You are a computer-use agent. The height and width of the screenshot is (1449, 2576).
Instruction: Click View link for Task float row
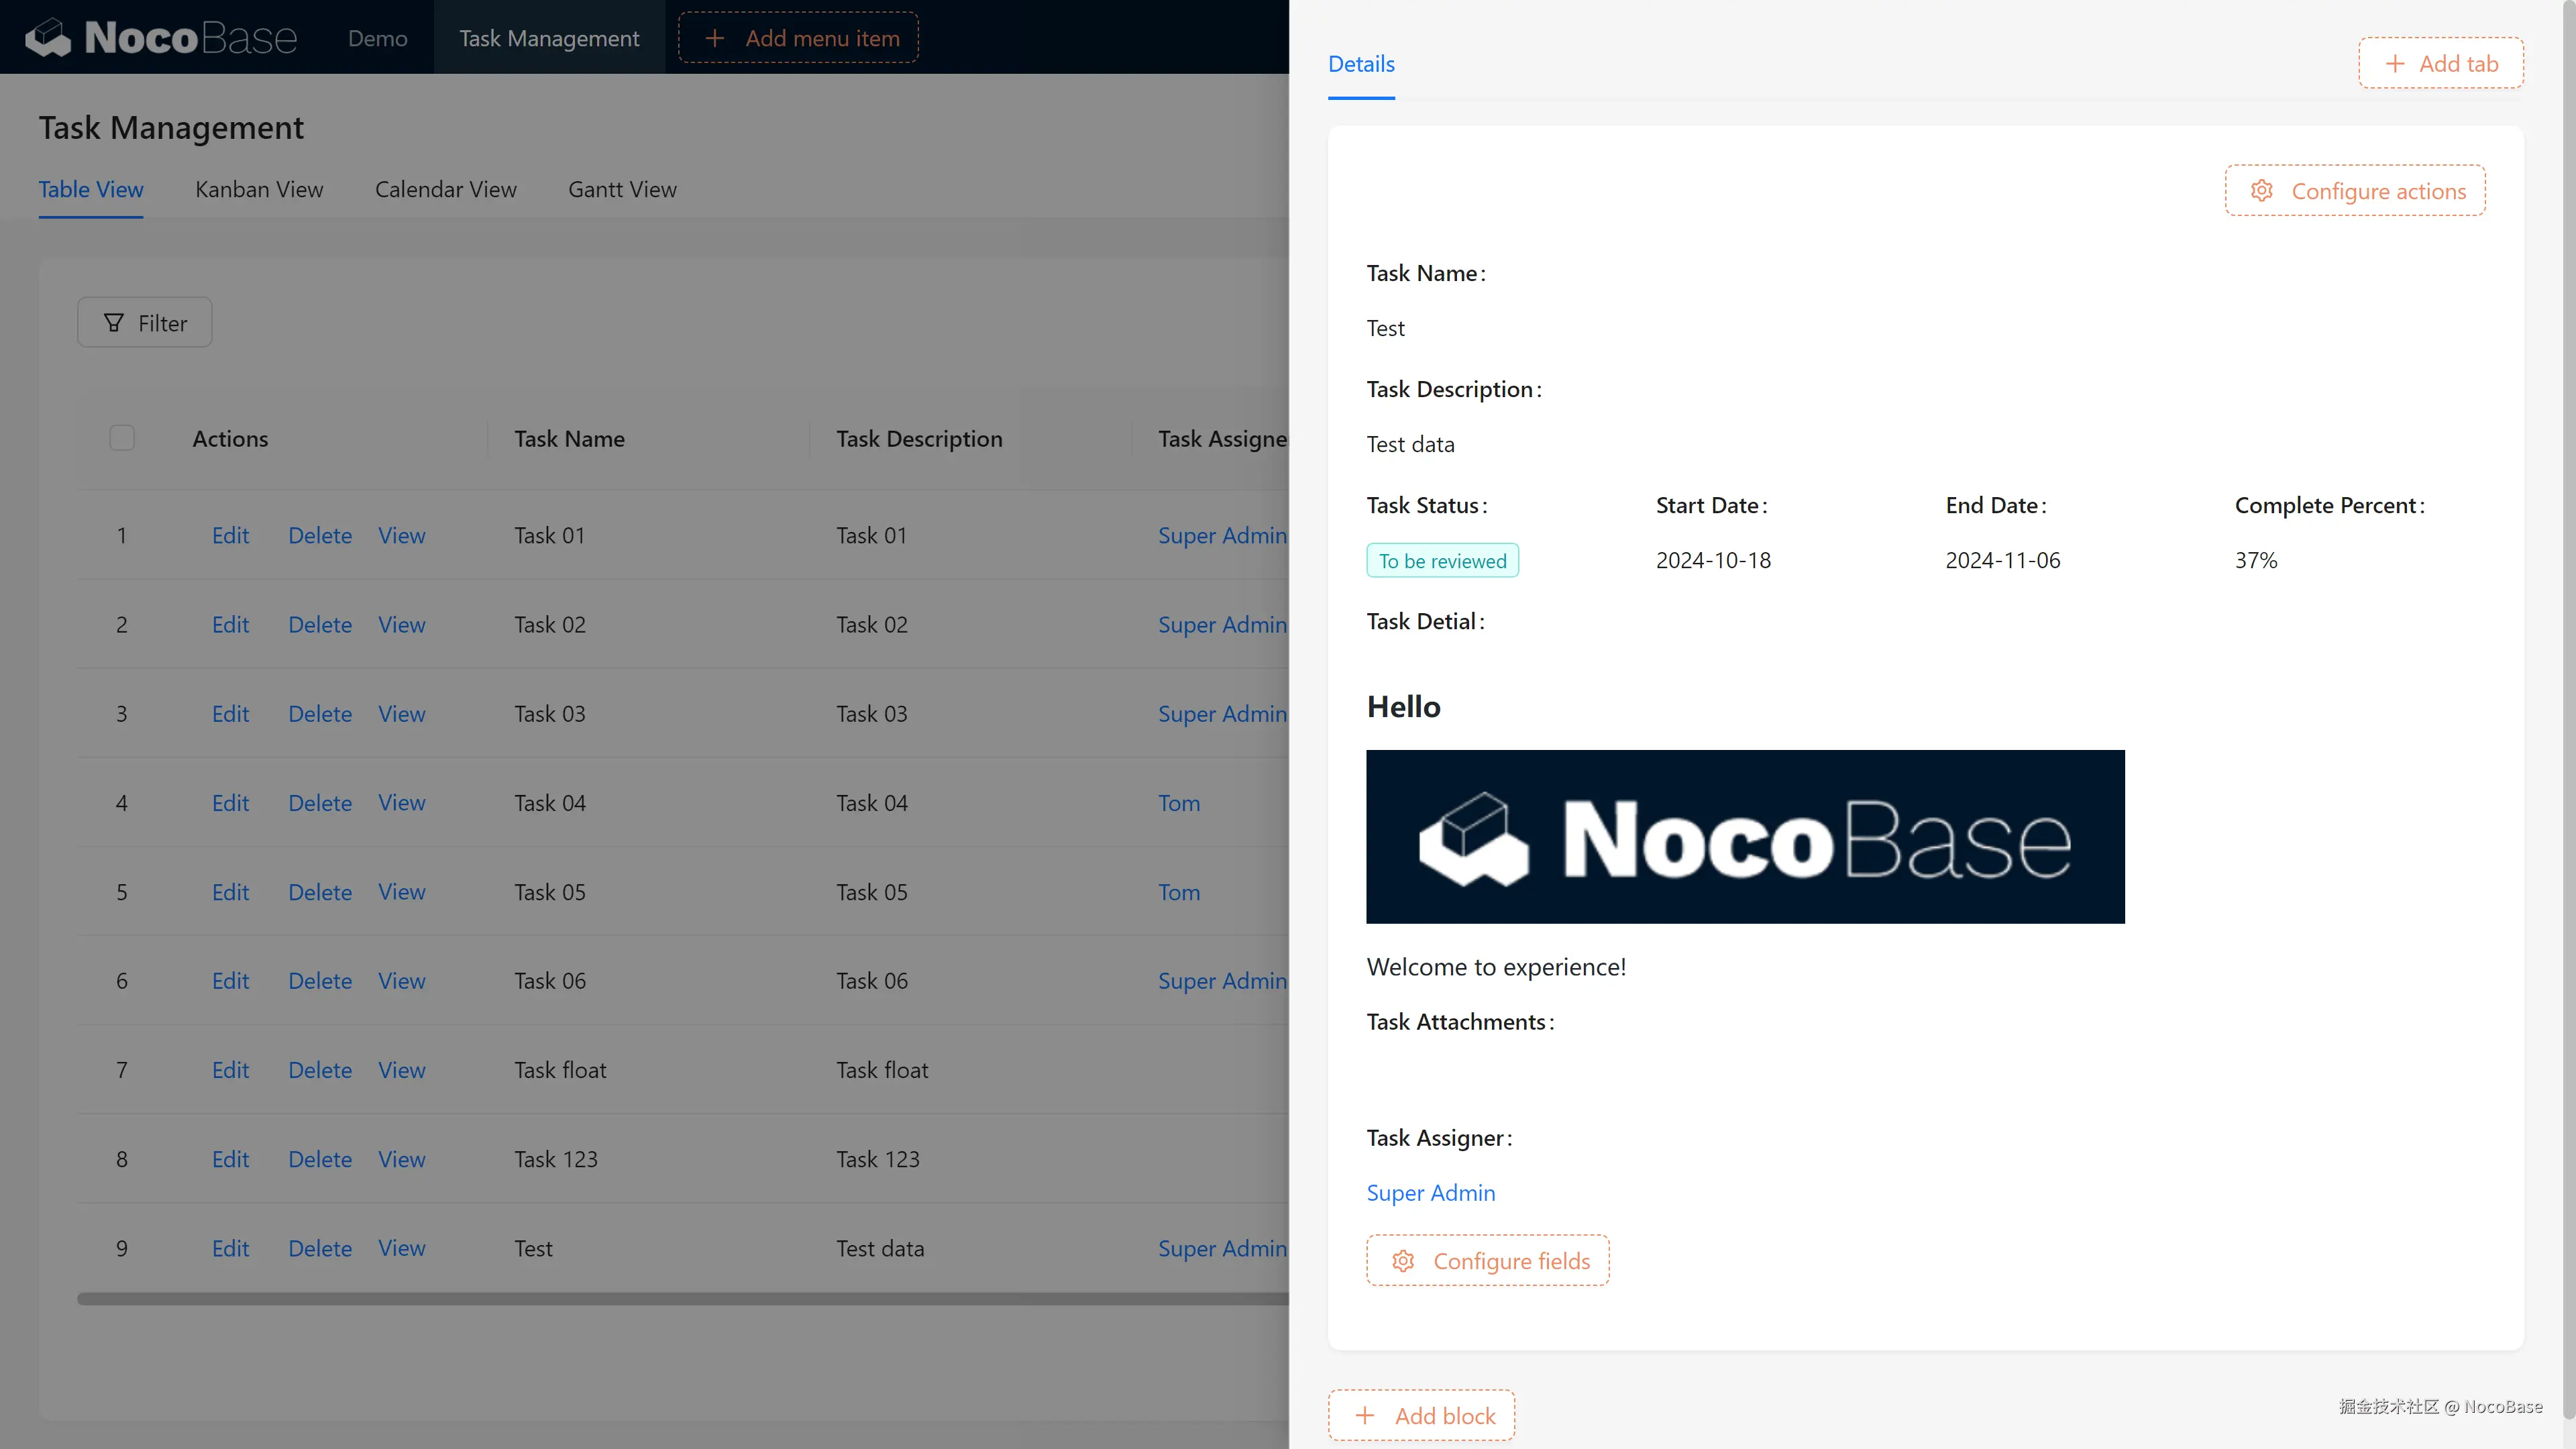(401, 1070)
